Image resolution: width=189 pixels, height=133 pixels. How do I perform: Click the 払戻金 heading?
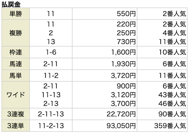(x=10, y=4)
